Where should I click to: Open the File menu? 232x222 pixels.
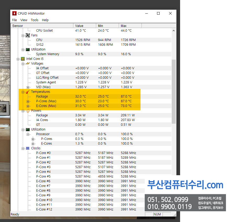coord(14,20)
